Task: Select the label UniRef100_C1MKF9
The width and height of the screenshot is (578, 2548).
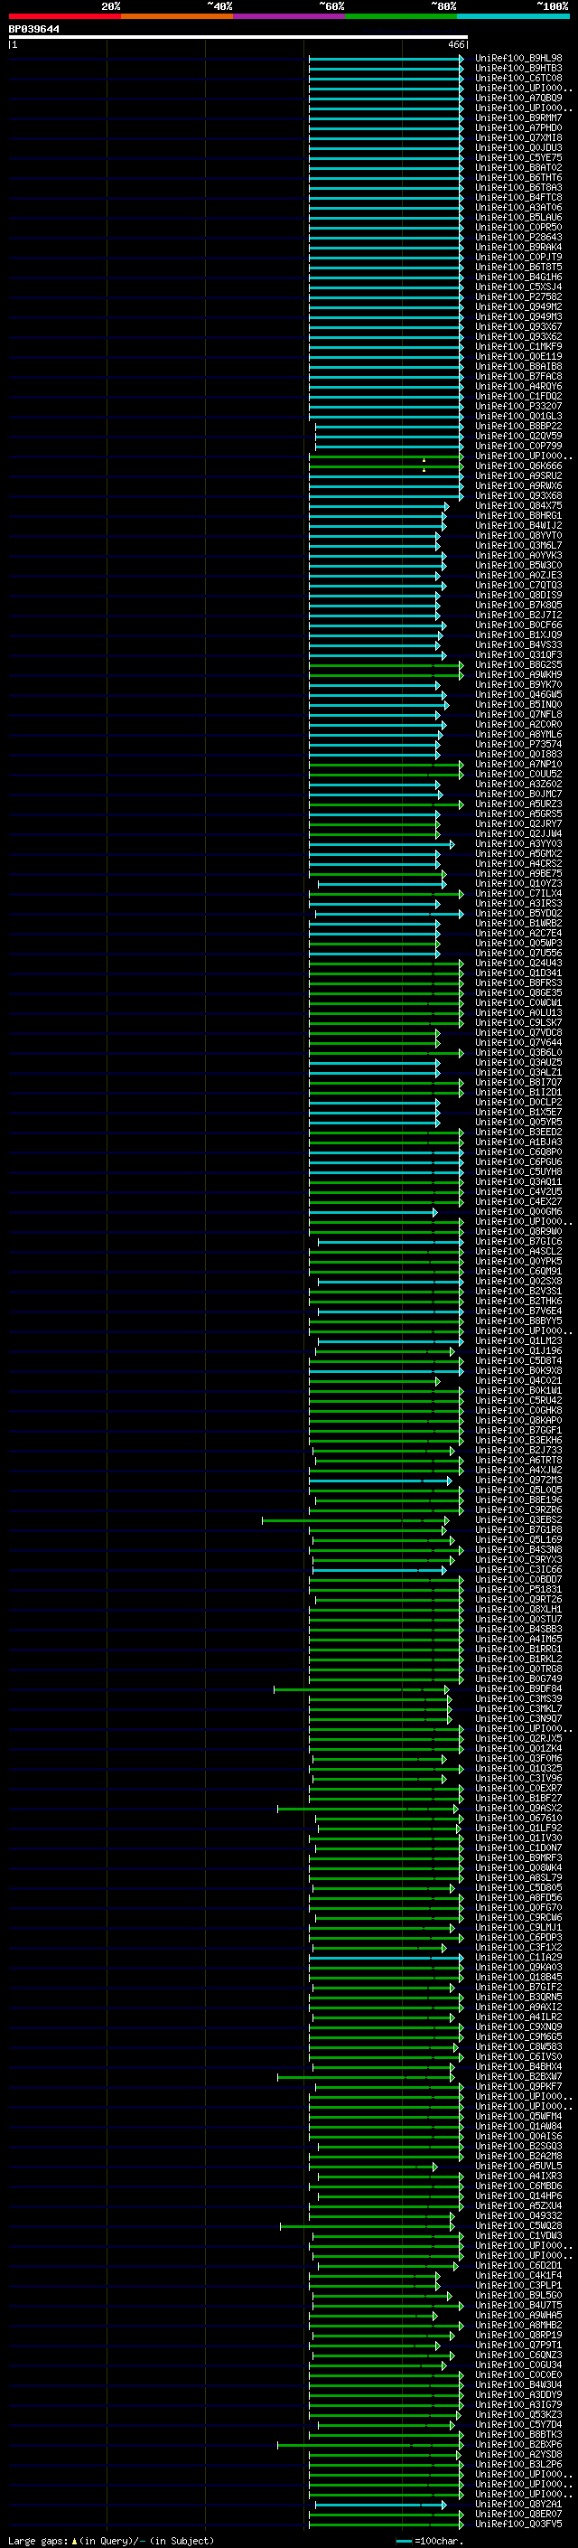Action: 518,346
